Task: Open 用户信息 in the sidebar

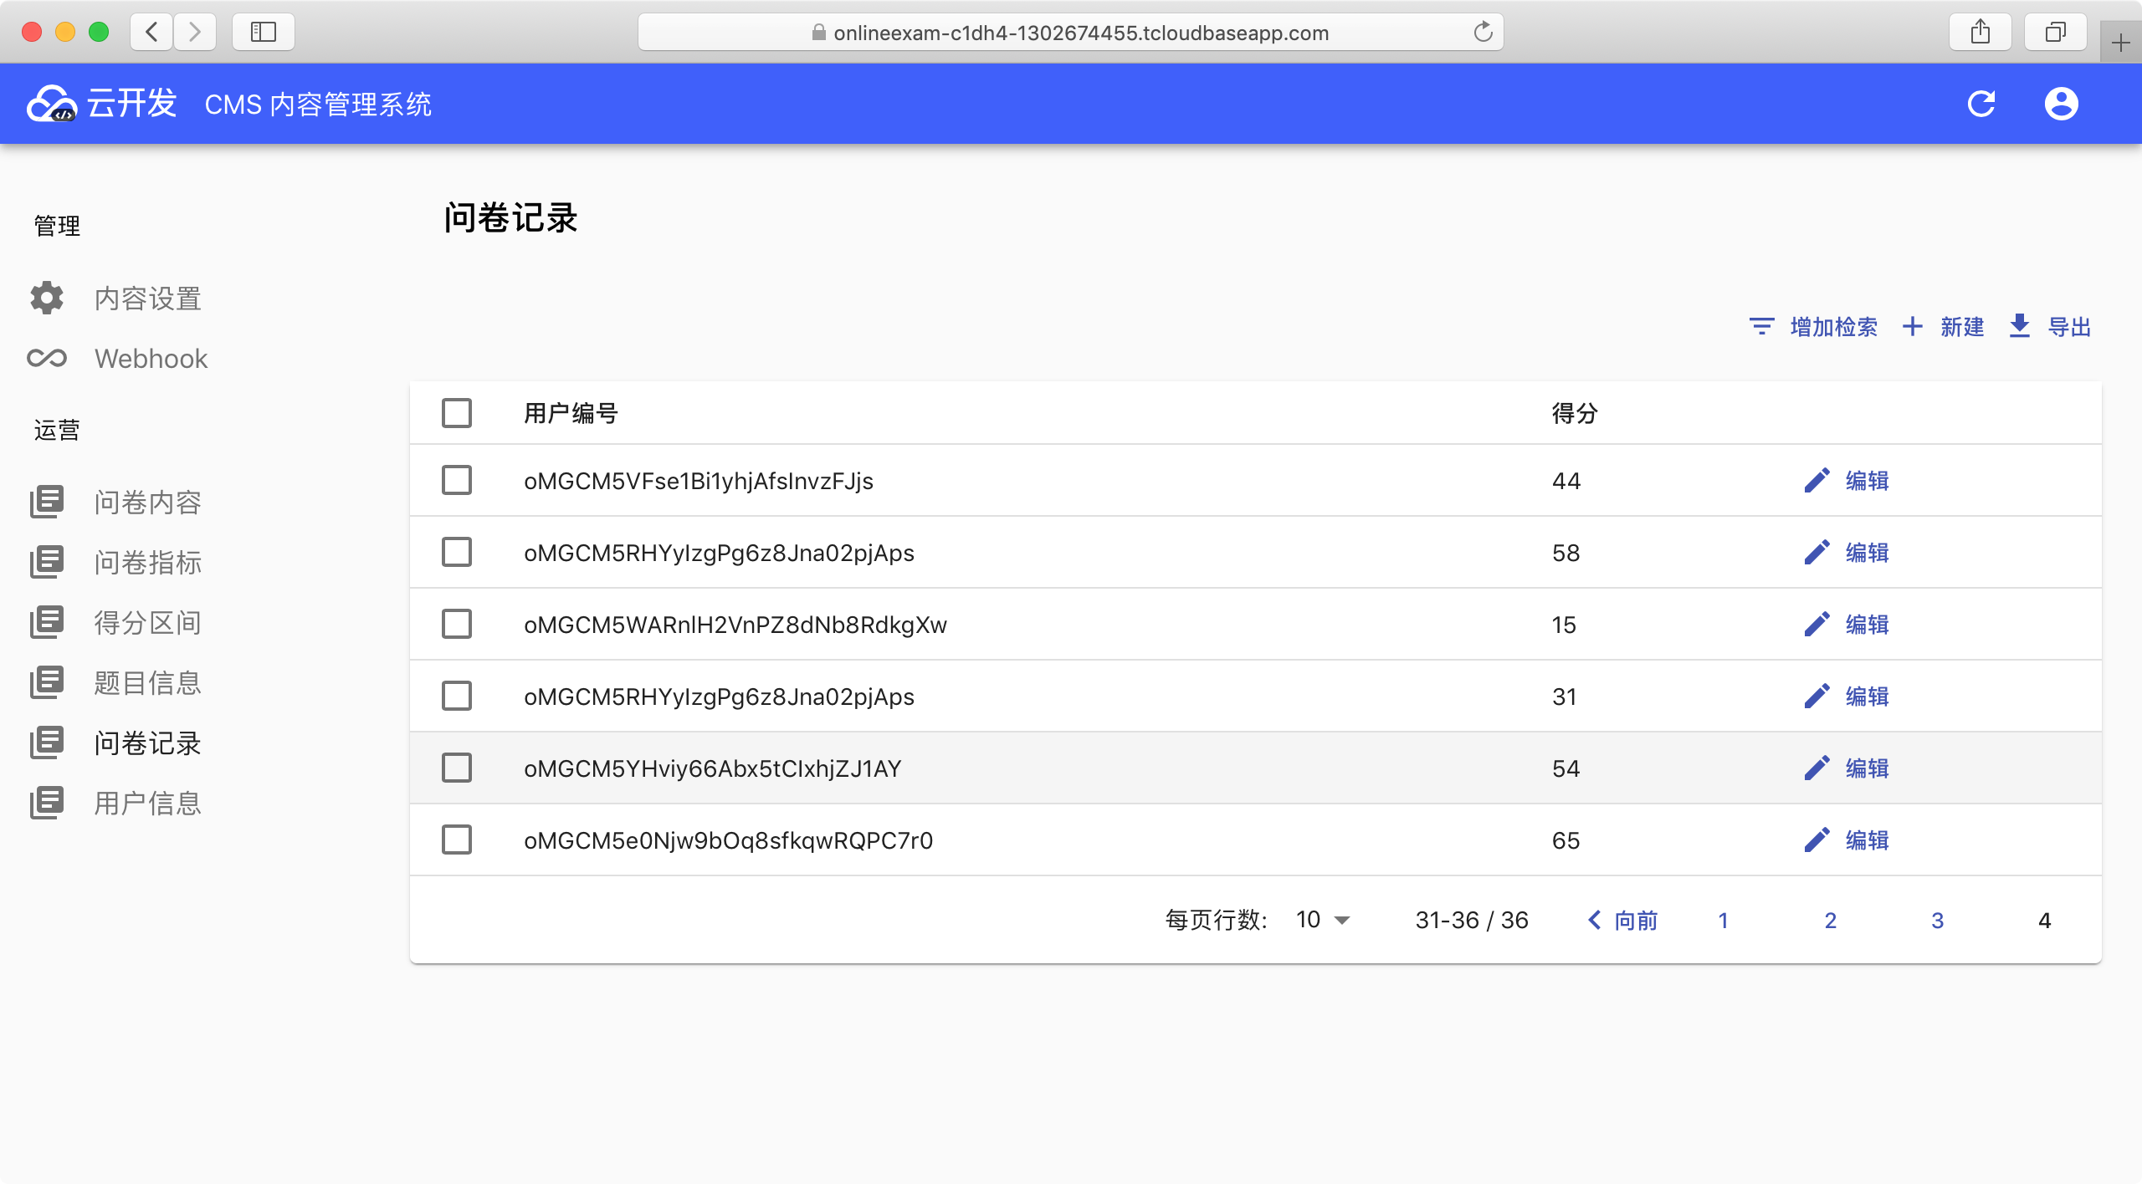Action: [x=147, y=803]
